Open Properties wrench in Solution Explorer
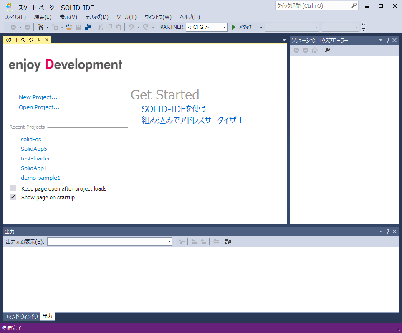Image resolution: width=402 pixels, height=333 pixels. click(x=327, y=51)
